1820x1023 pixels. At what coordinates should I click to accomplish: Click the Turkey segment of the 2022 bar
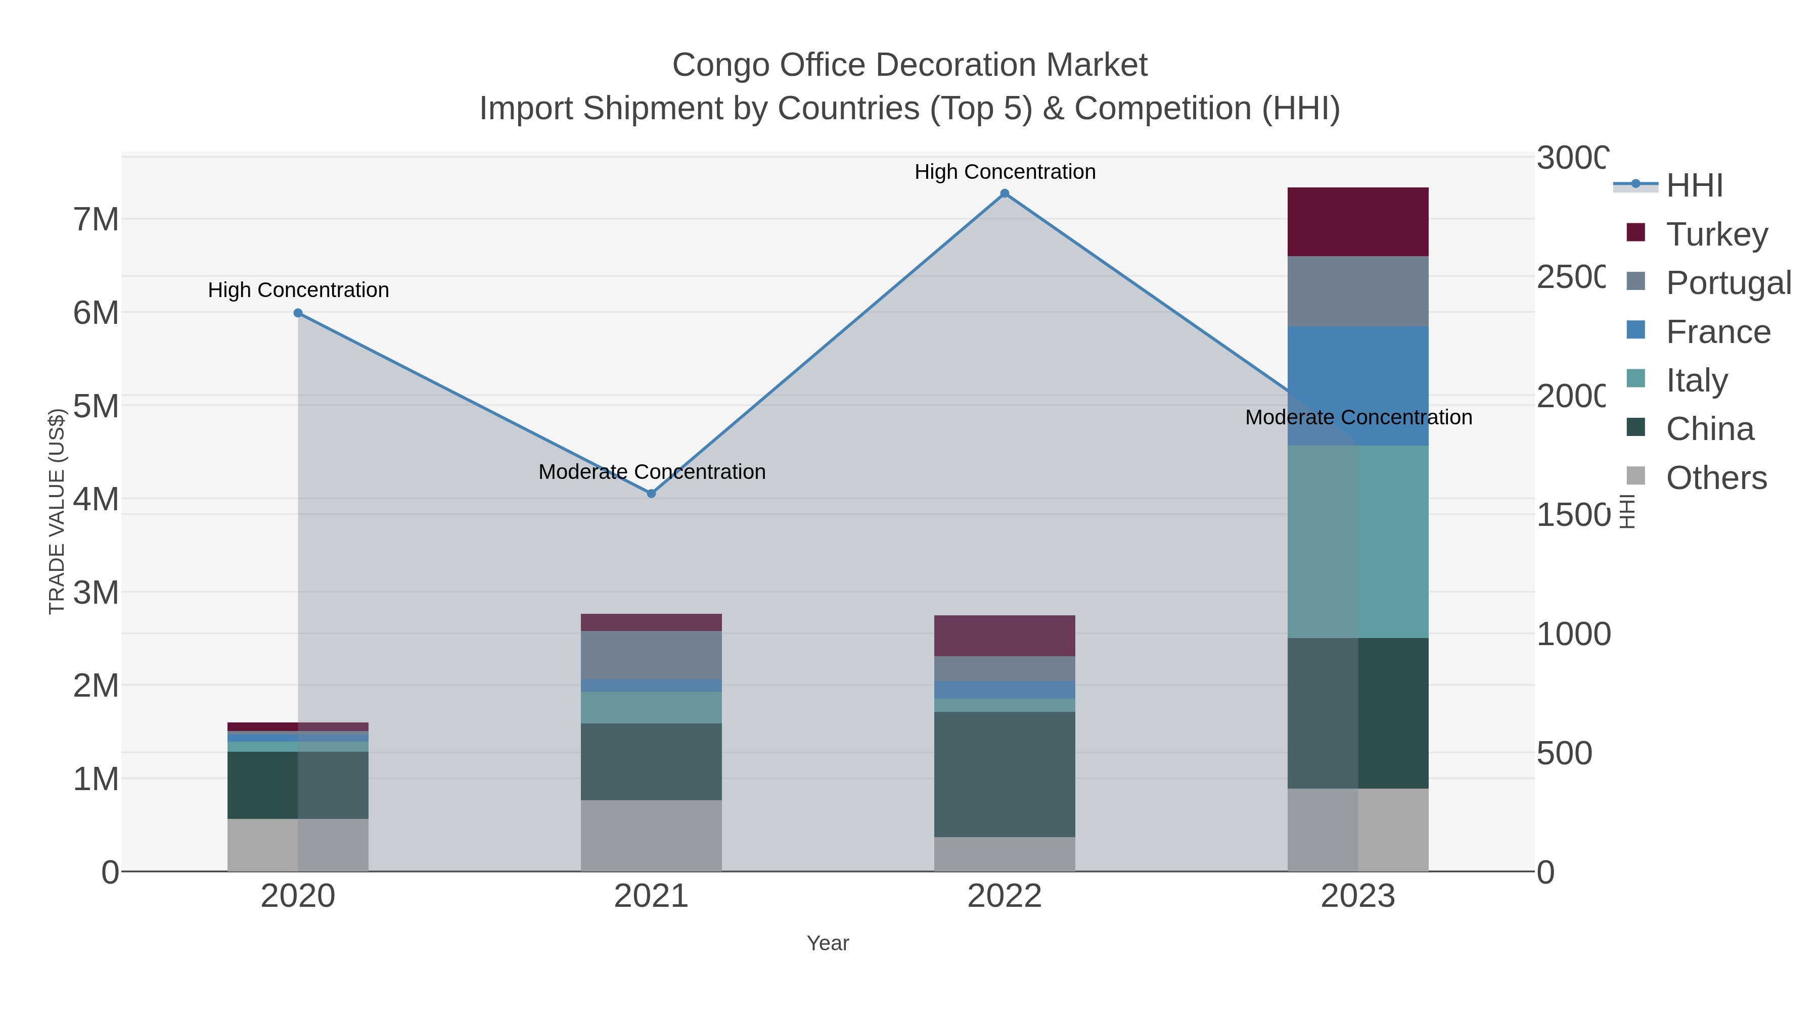coord(1005,636)
